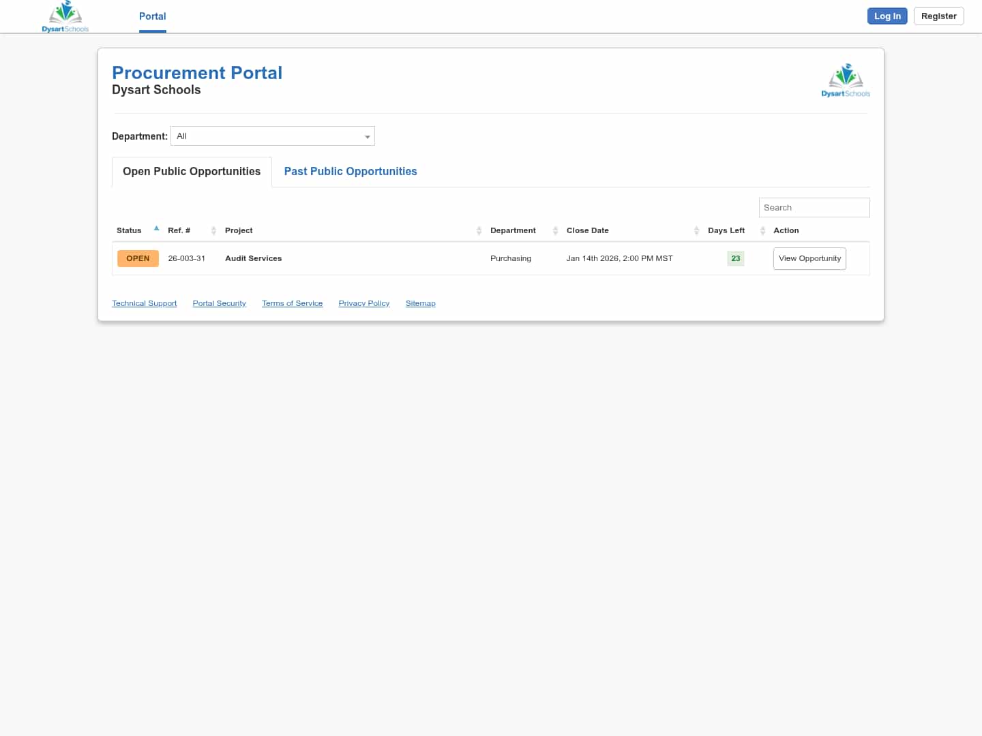Viewport: 982px width, 736px height.
Task: Select the Audit Services project row
Action: click(x=253, y=258)
